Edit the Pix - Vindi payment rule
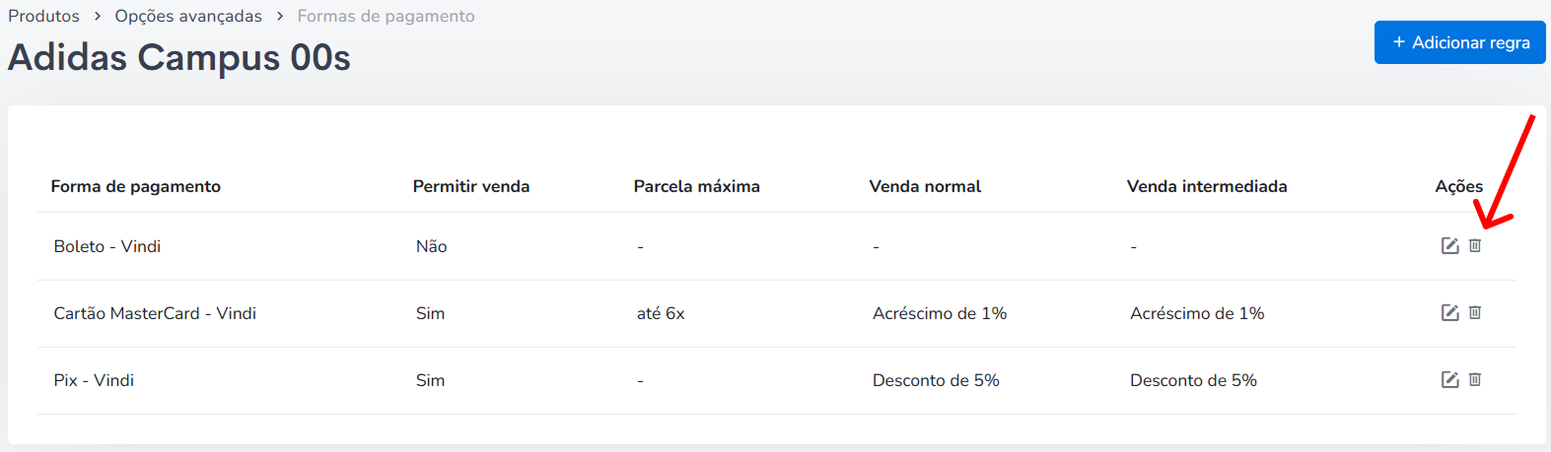The height and width of the screenshot is (452, 1551). [x=1449, y=380]
